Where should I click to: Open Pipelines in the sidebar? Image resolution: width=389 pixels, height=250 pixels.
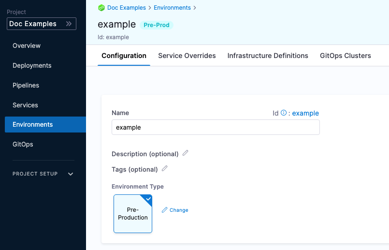[26, 85]
